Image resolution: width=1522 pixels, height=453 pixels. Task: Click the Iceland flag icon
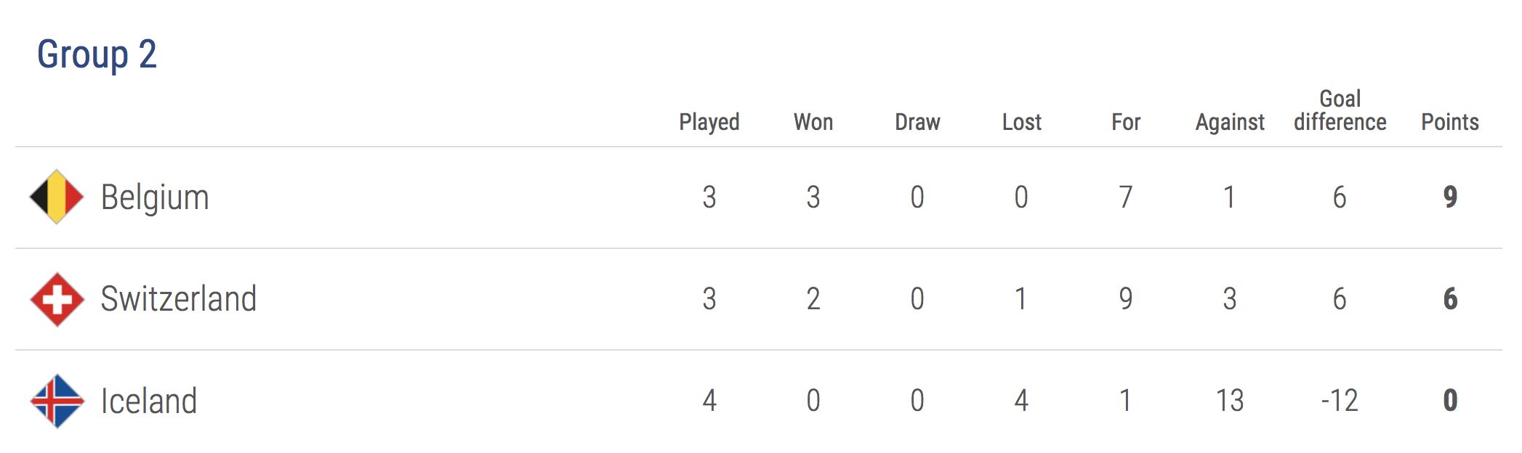[x=57, y=401]
